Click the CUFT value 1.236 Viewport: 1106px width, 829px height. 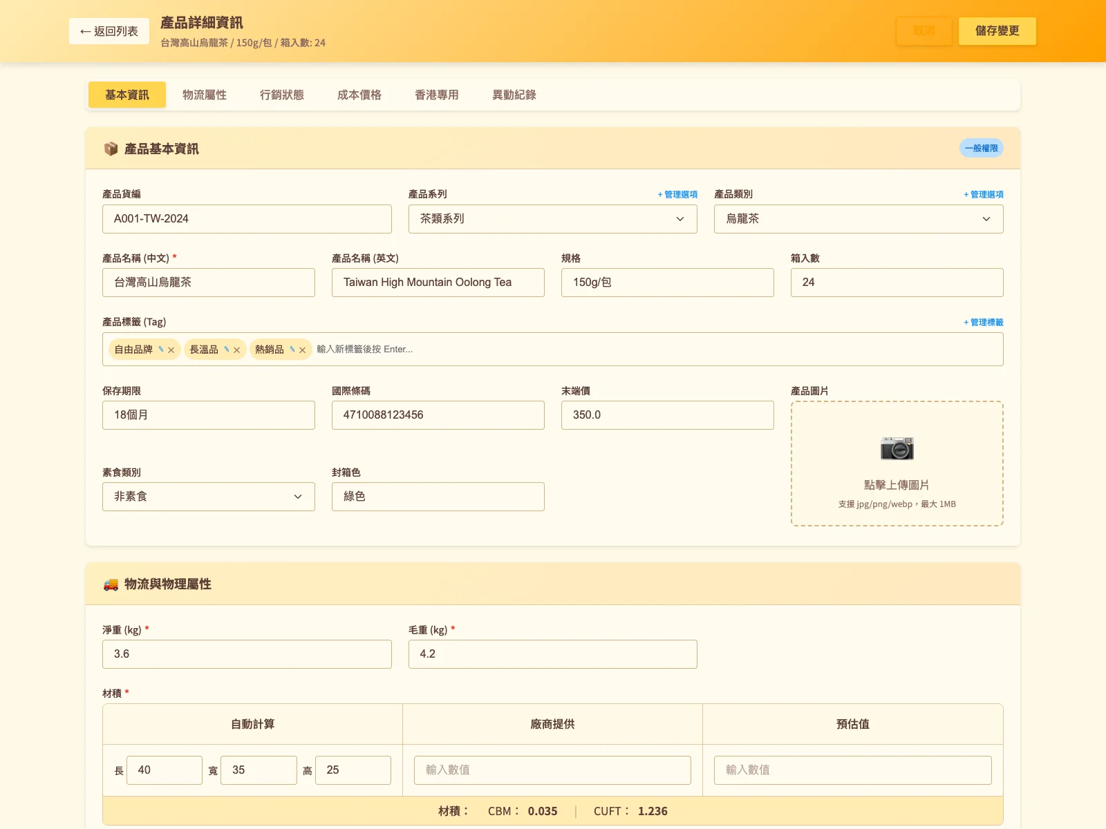[x=653, y=811]
